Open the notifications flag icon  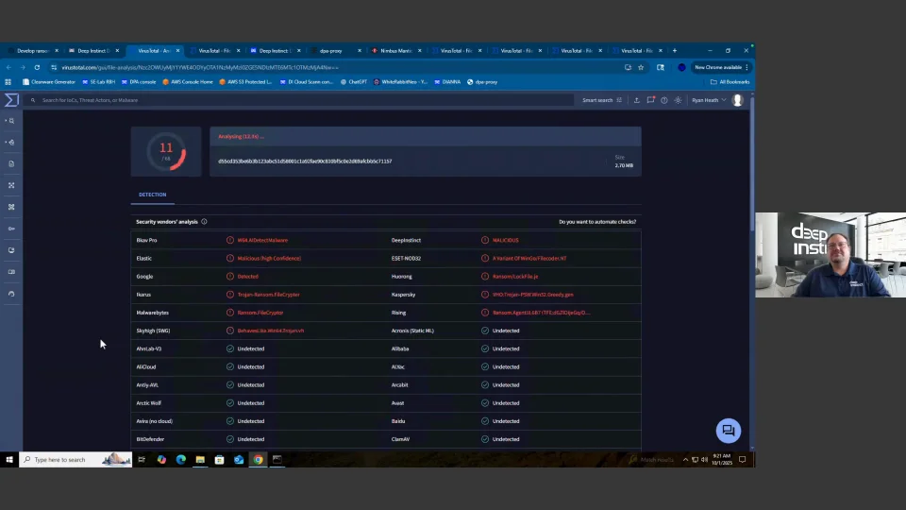650,100
